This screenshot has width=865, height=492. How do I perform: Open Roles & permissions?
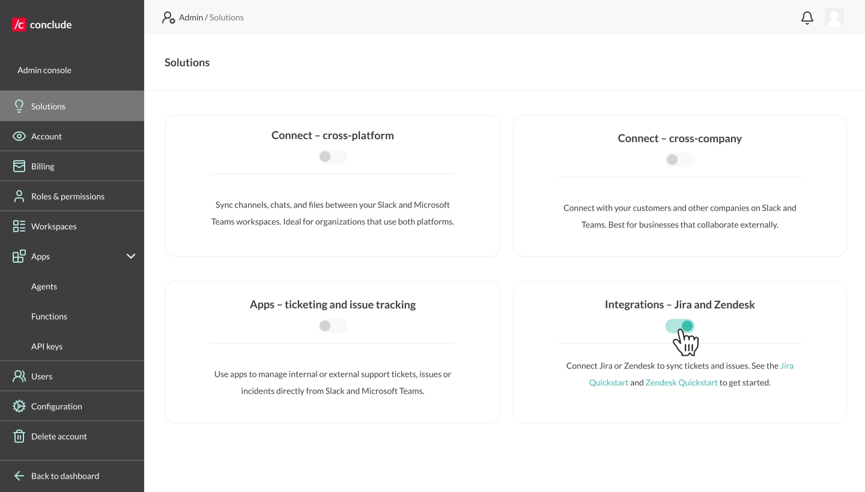pyautogui.click(x=72, y=196)
